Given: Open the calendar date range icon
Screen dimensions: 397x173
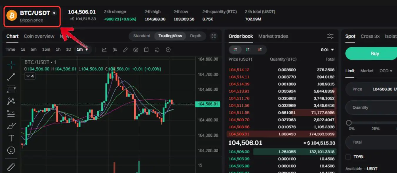Looking at the screenshot, I should point(146,50).
